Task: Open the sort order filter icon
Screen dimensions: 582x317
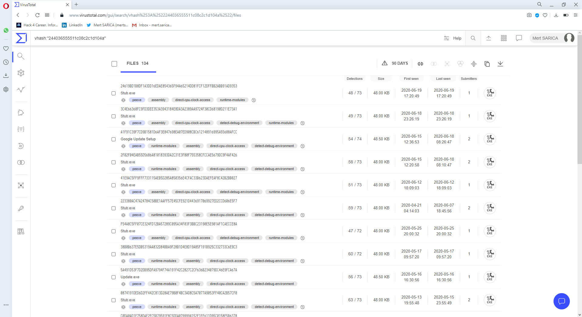Action: [x=473, y=64]
